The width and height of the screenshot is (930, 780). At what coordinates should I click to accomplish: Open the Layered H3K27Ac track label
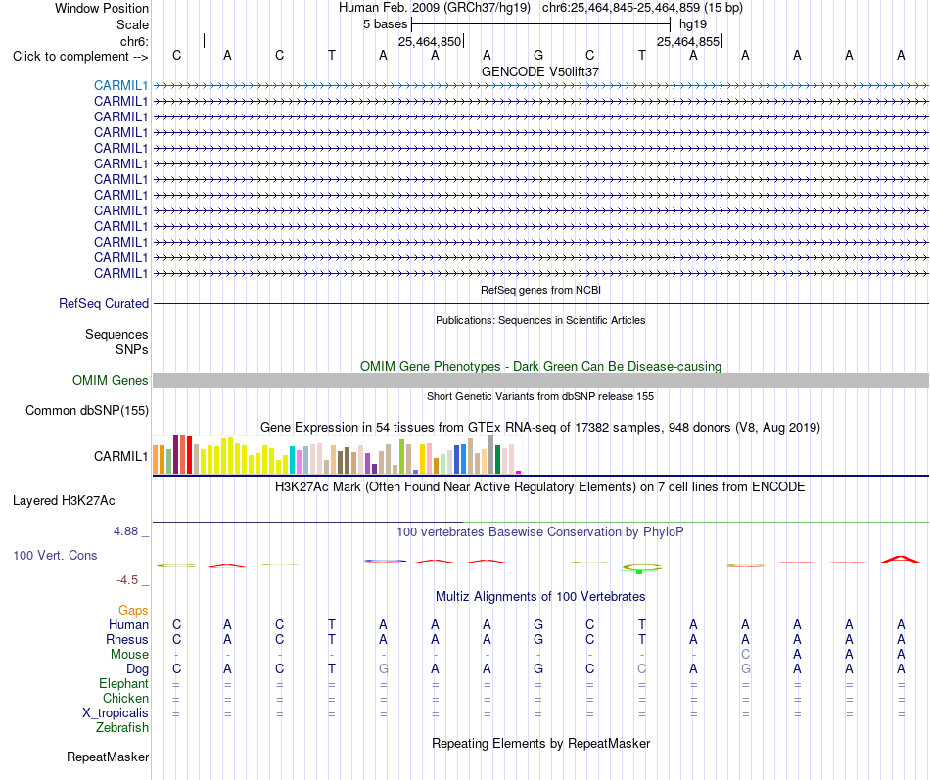[x=64, y=501]
